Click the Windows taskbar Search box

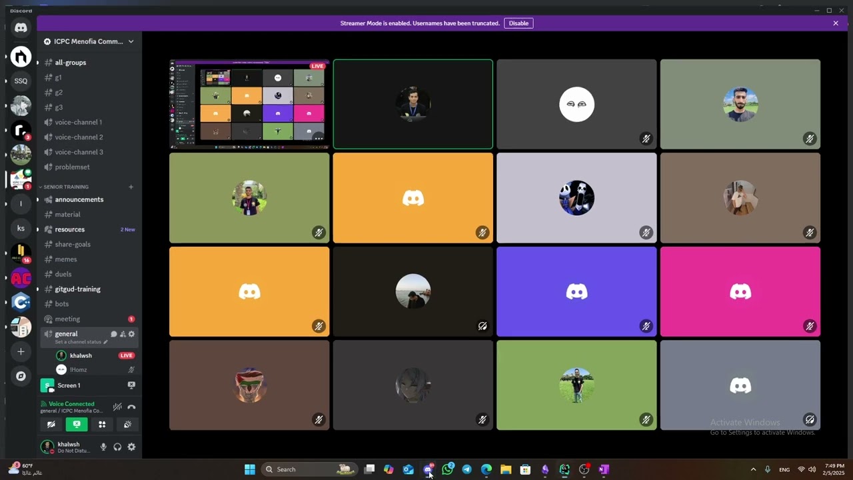[x=309, y=469]
